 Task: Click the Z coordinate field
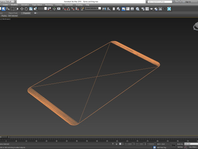pos(151,144)
